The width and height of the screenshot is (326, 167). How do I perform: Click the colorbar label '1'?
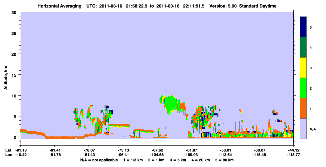[311, 108]
